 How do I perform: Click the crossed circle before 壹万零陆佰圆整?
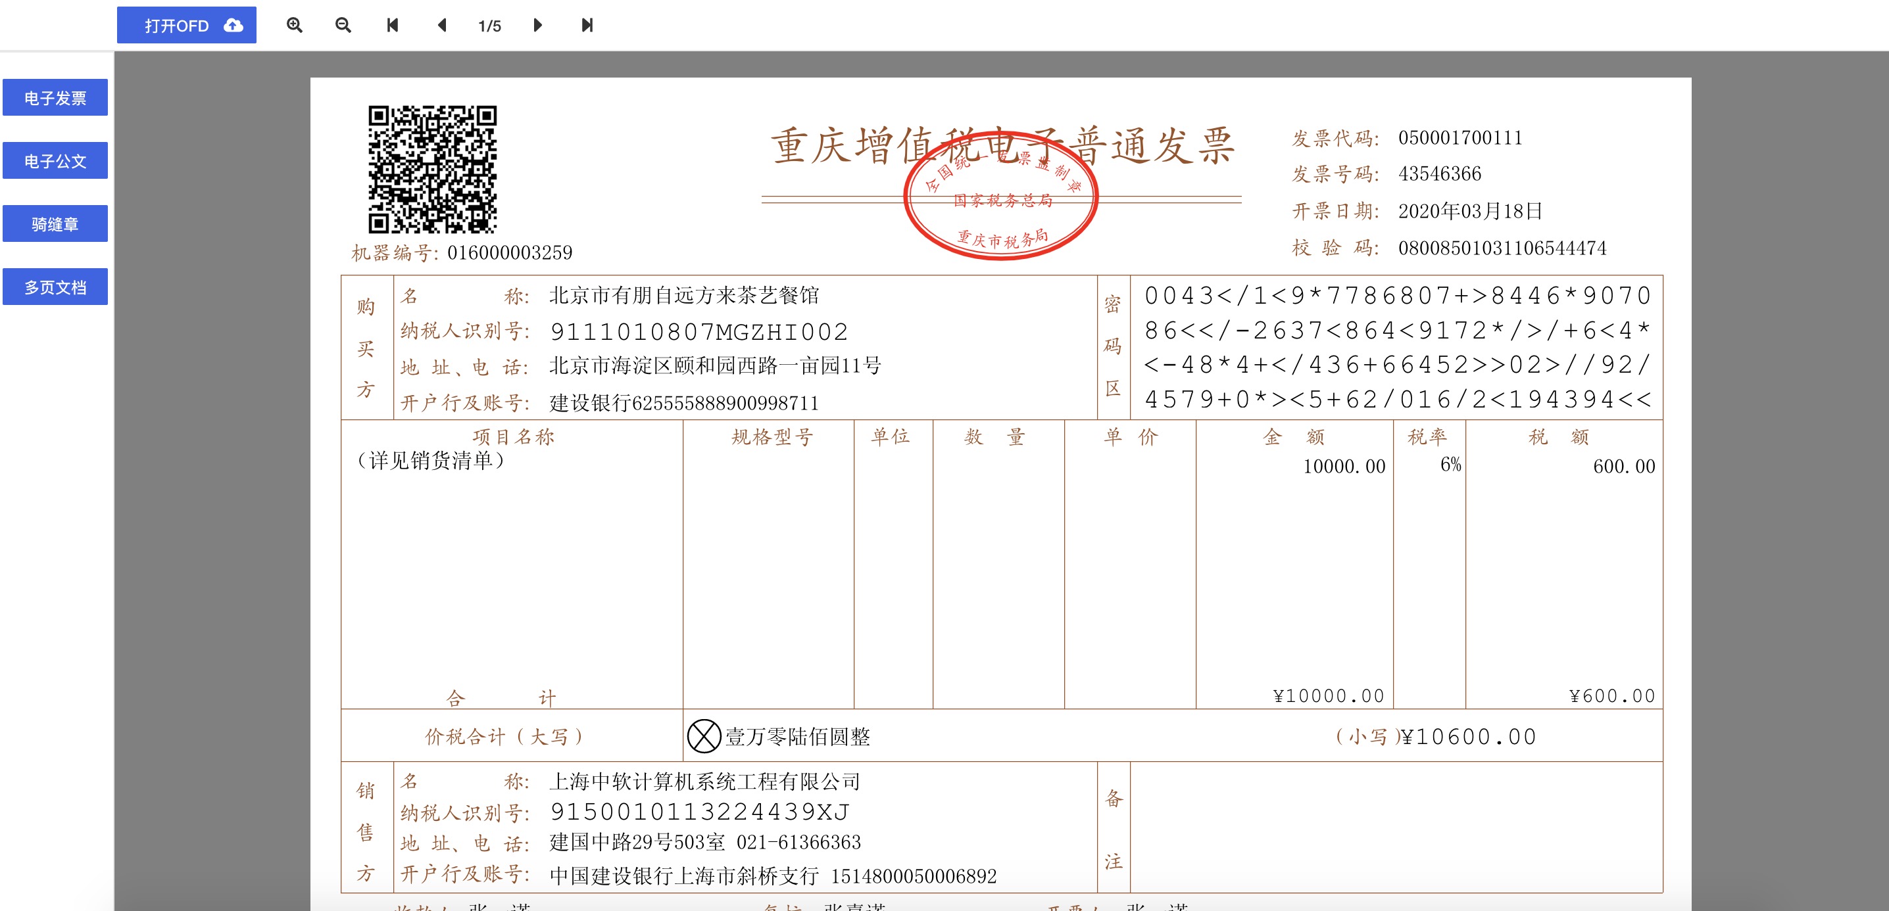coord(703,736)
